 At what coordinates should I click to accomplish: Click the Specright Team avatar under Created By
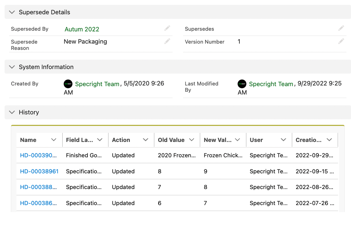[x=68, y=84]
